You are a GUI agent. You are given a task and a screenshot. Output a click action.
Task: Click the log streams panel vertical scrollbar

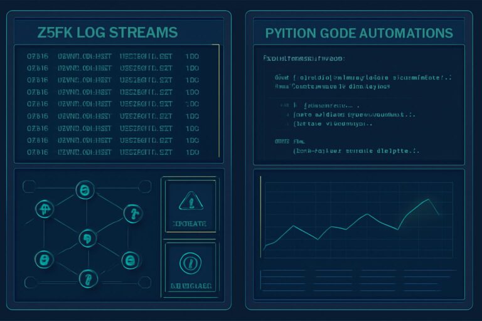pos(218,101)
